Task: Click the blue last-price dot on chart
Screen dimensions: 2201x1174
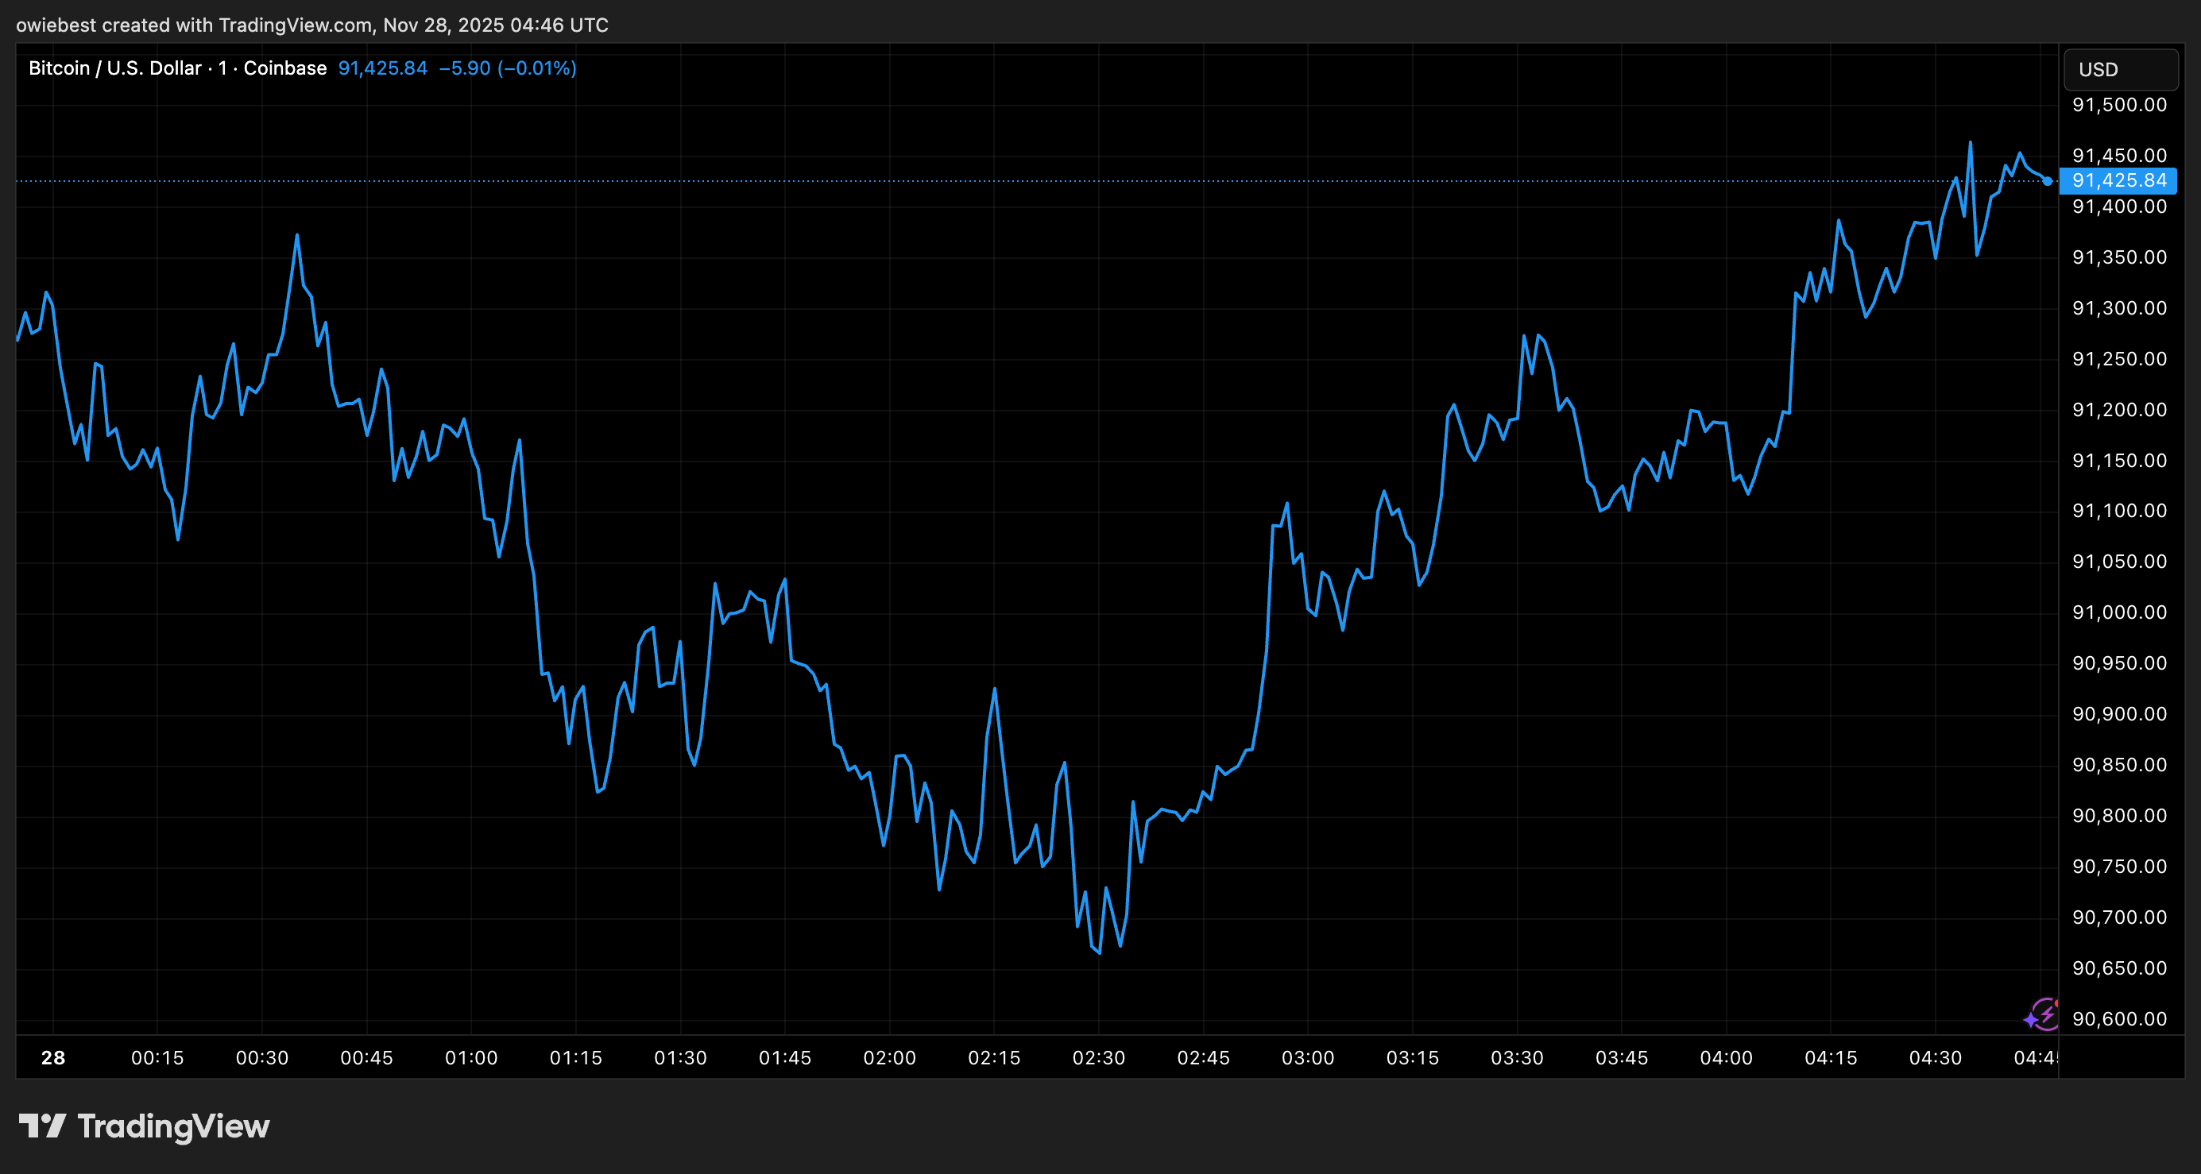Action: pyautogui.click(x=2047, y=181)
